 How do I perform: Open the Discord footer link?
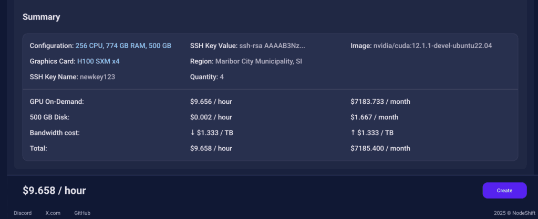coord(23,213)
